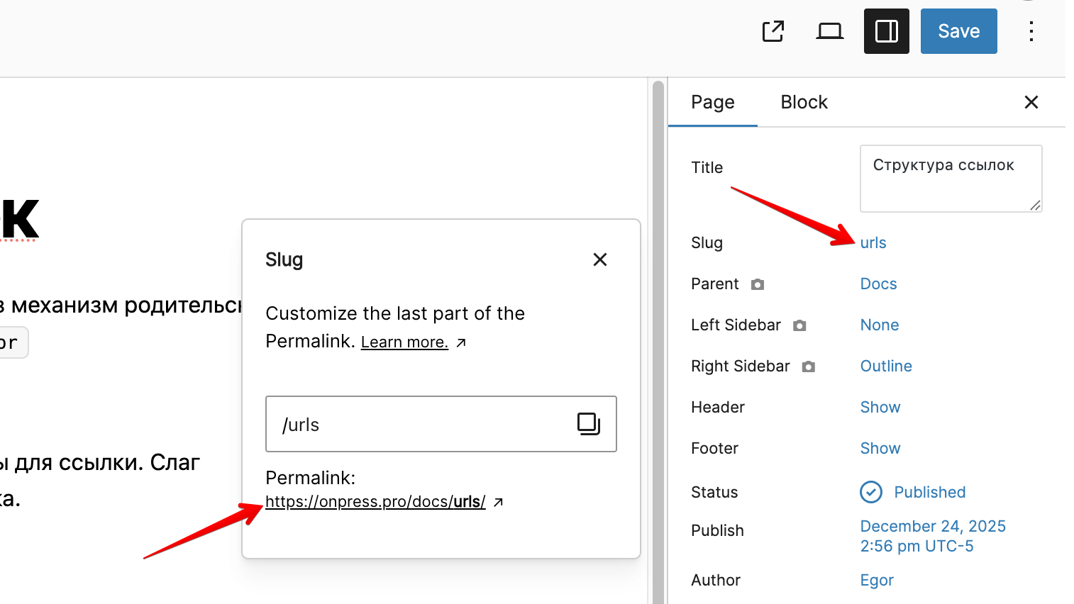Copy the slug with the copy icon
The height and width of the screenshot is (604, 1074).
click(588, 424)
